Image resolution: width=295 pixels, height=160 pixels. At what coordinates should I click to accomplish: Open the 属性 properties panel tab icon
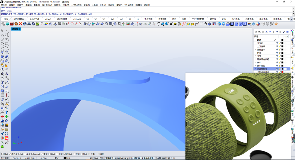[x=293, y=32]
